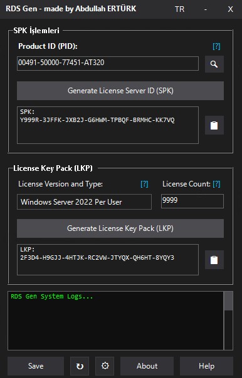Click the SPK İşlemleri group title
242x378 pixels.
click(36, 31)
